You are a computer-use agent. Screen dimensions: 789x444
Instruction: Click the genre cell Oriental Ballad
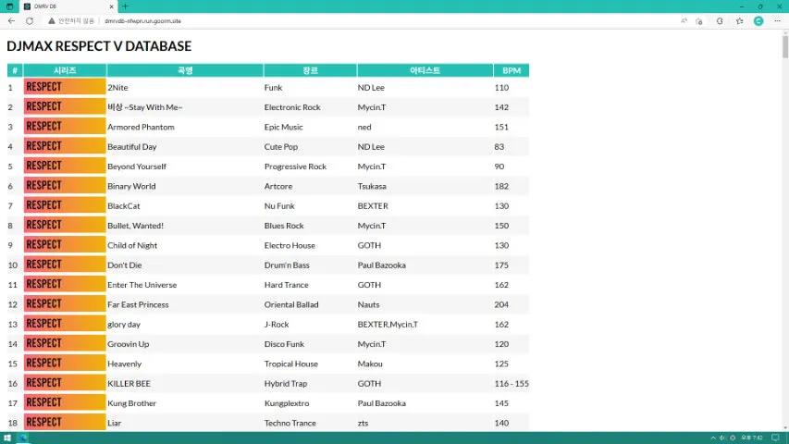point(291,304)
